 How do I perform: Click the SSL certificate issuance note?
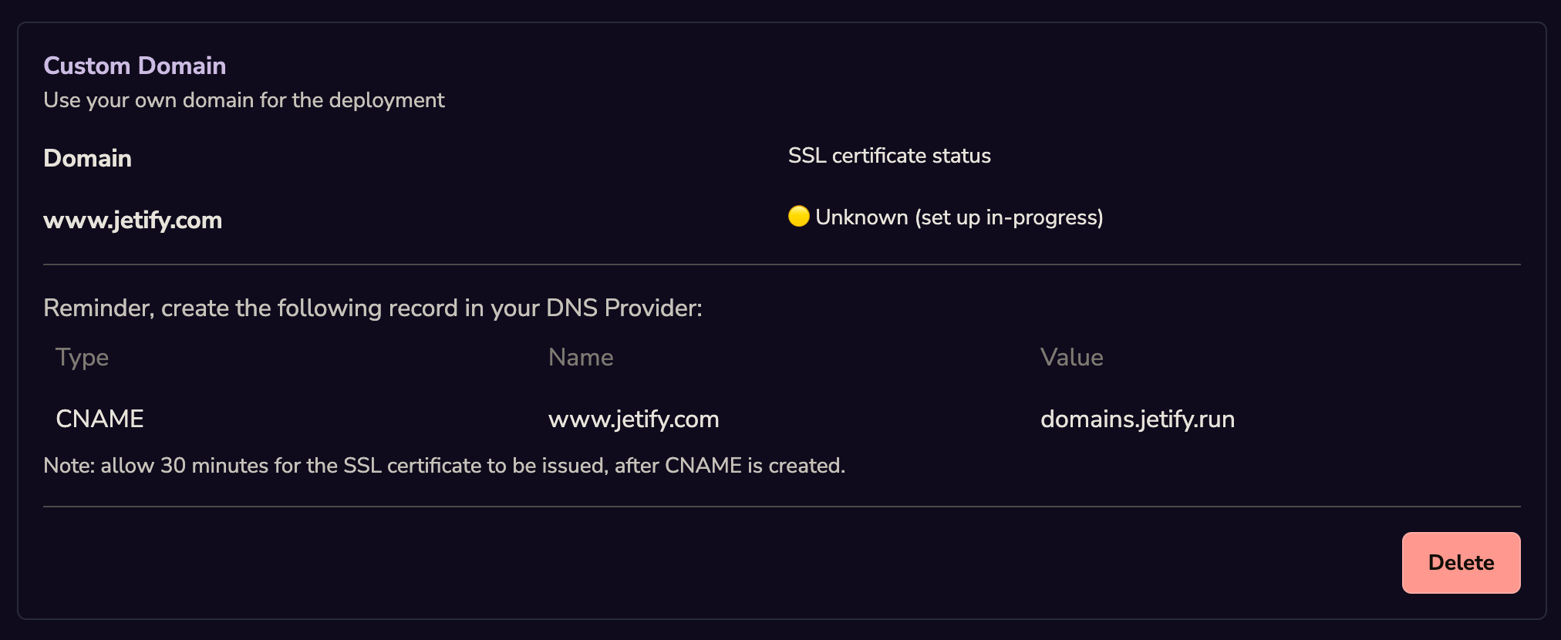pyautogui.click(x=444, y=465)
